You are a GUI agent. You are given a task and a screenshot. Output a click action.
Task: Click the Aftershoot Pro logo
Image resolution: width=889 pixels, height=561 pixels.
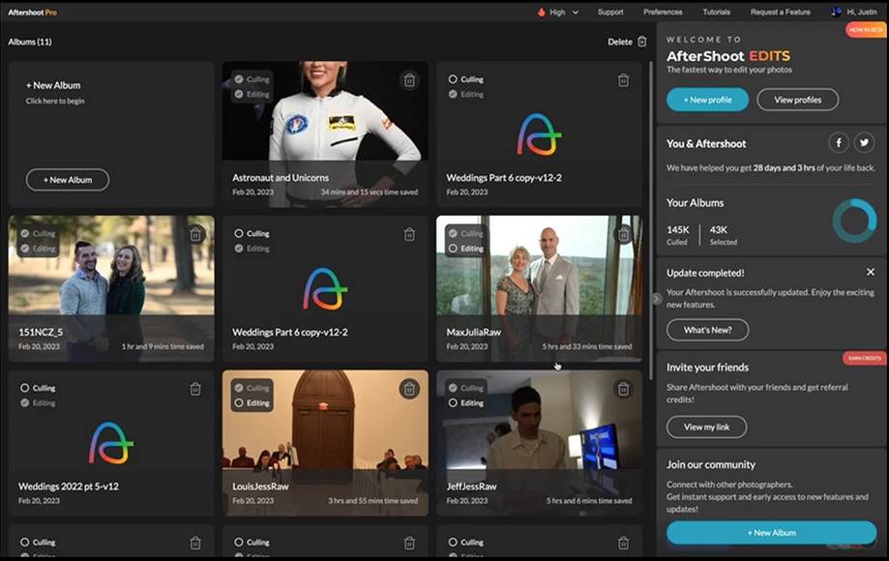coord(32,12)
